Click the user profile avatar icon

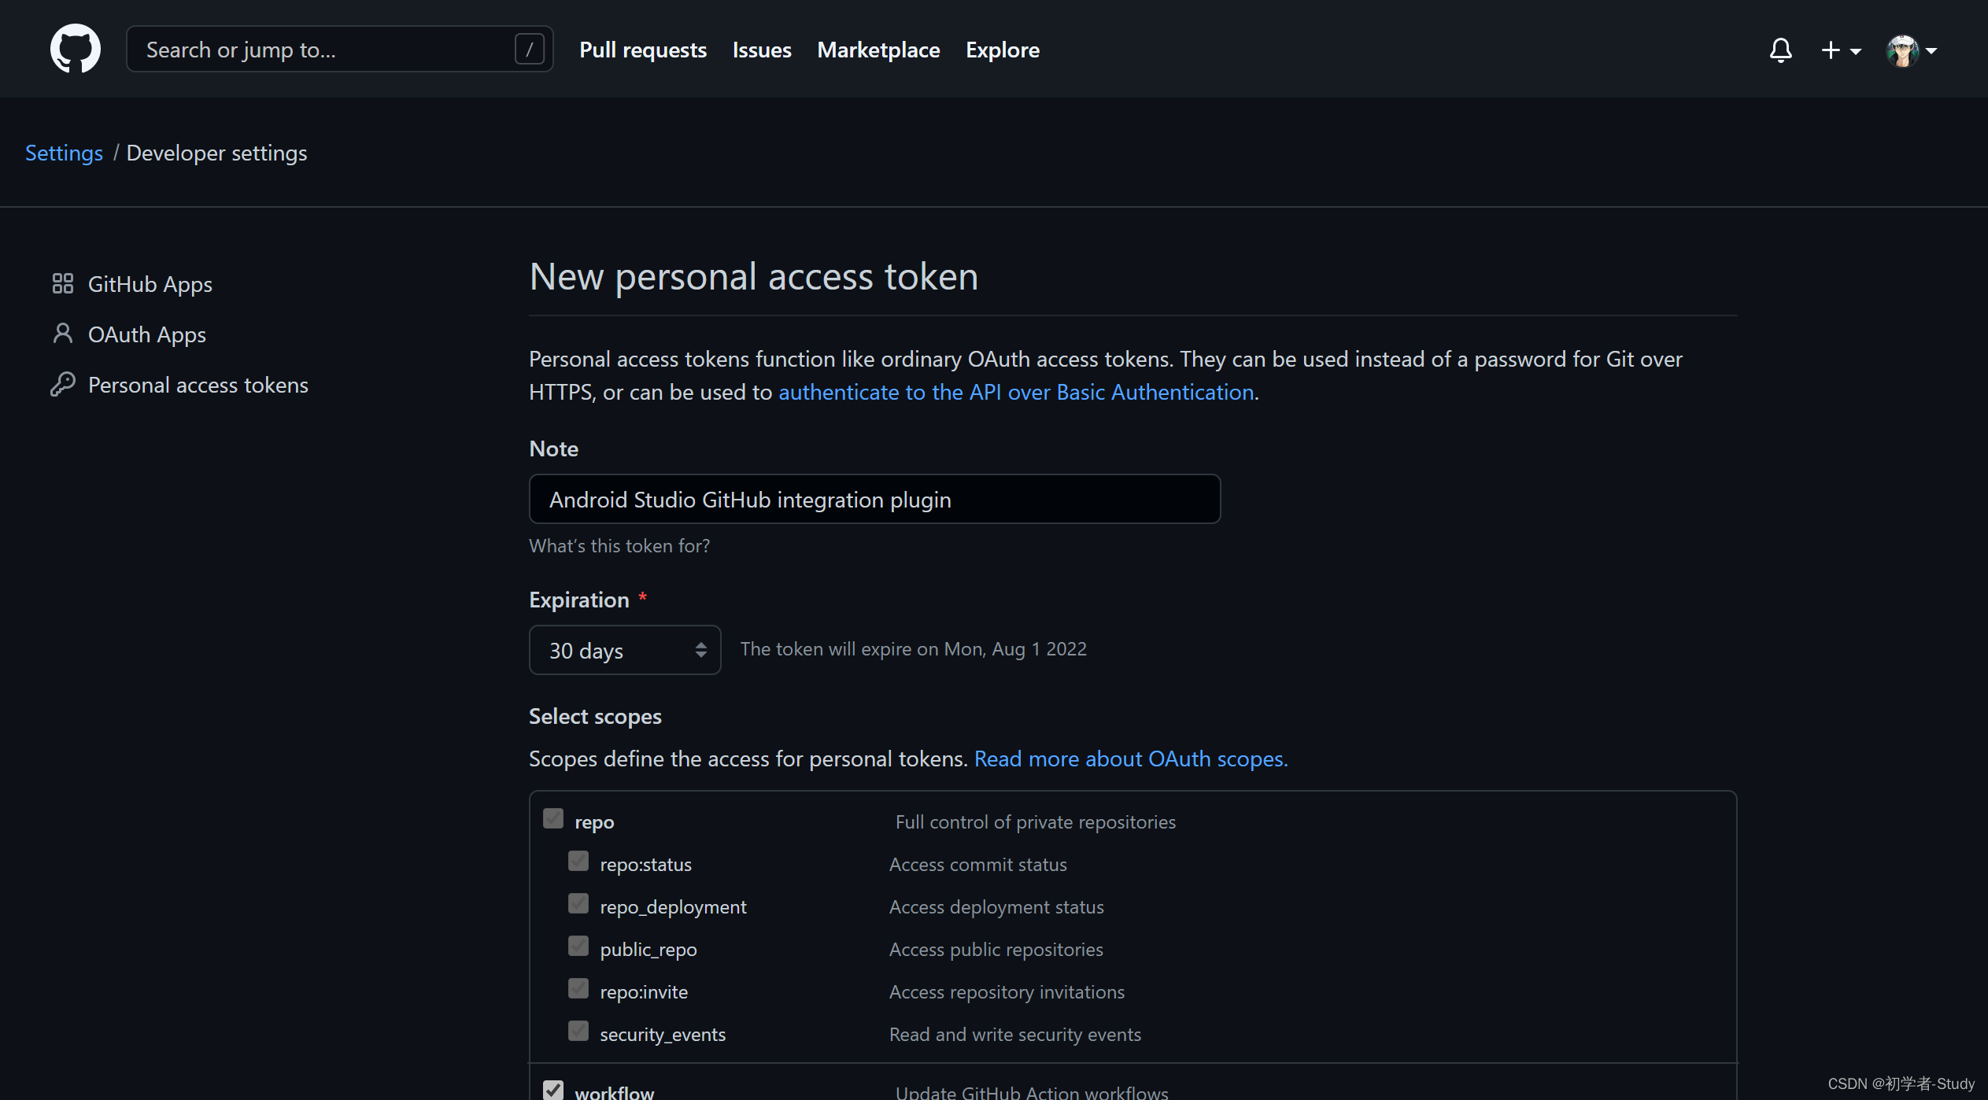pyautogui.click(x=1903, y=47)
